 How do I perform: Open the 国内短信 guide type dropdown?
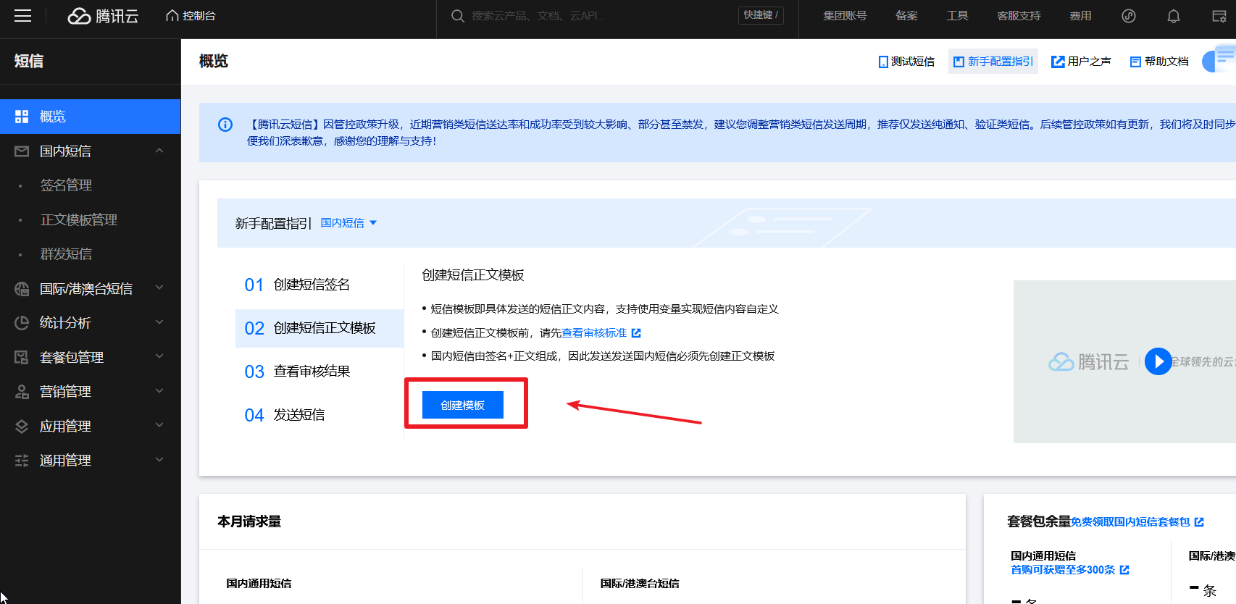(348, 223)
